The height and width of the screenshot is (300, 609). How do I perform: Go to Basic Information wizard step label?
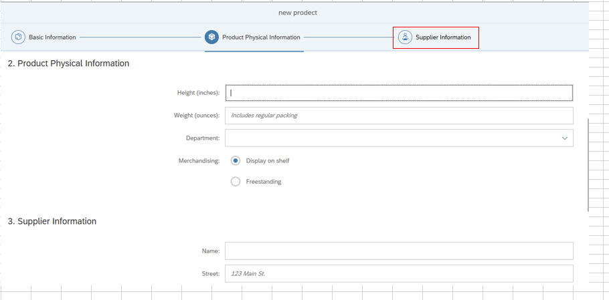click(x=52, y=37)
